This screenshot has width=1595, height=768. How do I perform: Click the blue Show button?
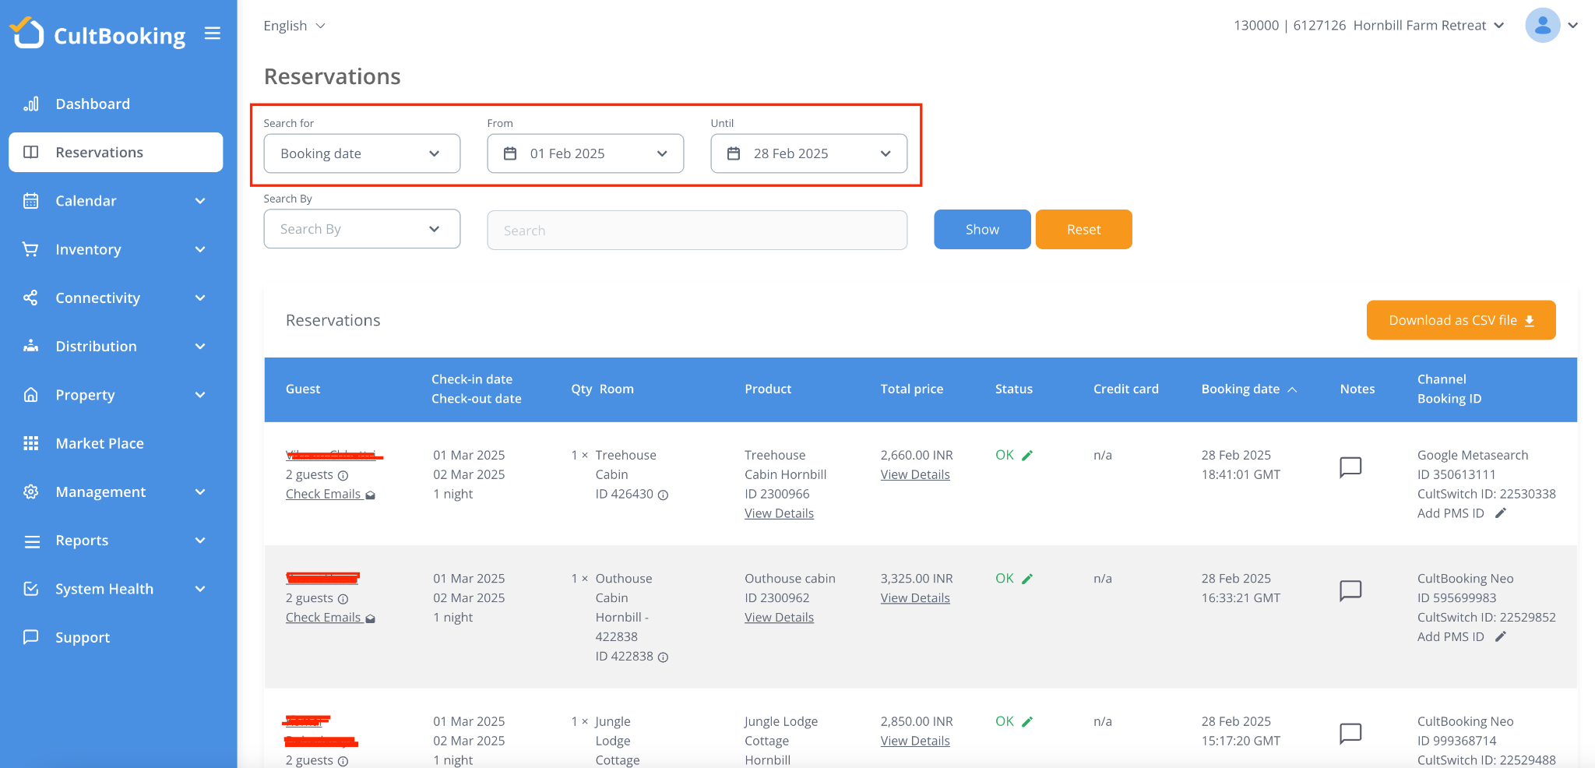(981, 229)
